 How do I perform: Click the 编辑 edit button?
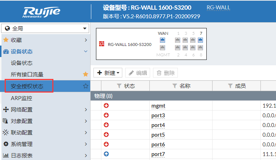coord(138,73)
